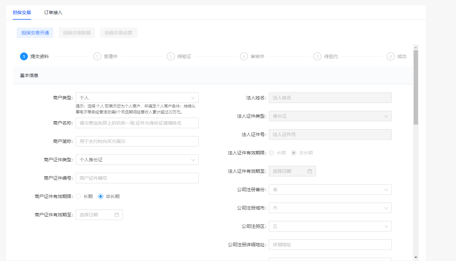Switch to the 担保交易 tab
The image size is (456, 261).
22,12
